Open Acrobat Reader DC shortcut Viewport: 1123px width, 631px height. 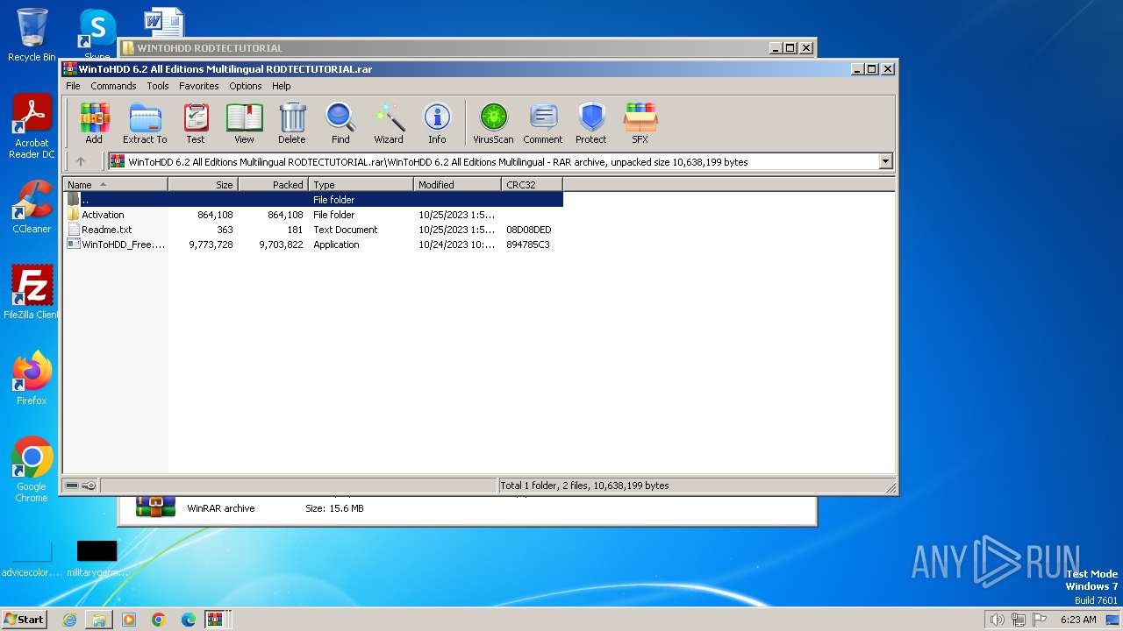click(32, 127)
